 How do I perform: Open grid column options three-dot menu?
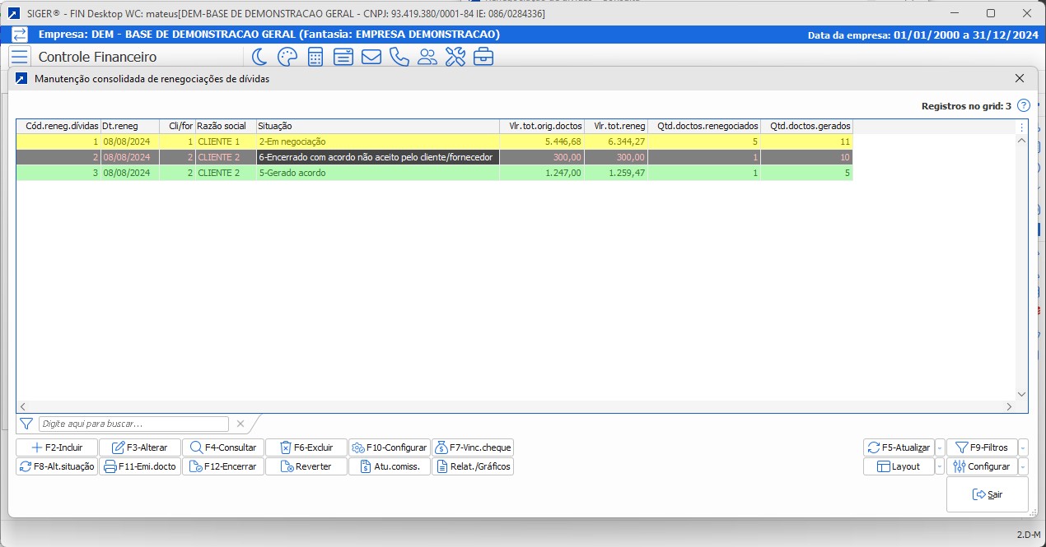coord(1022,127)
